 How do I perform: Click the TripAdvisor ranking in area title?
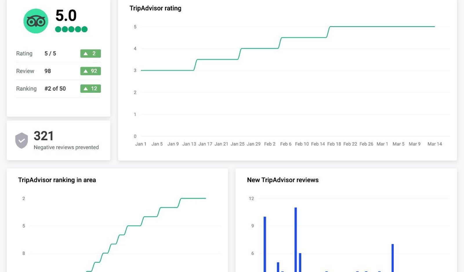[x=57, y=180]
